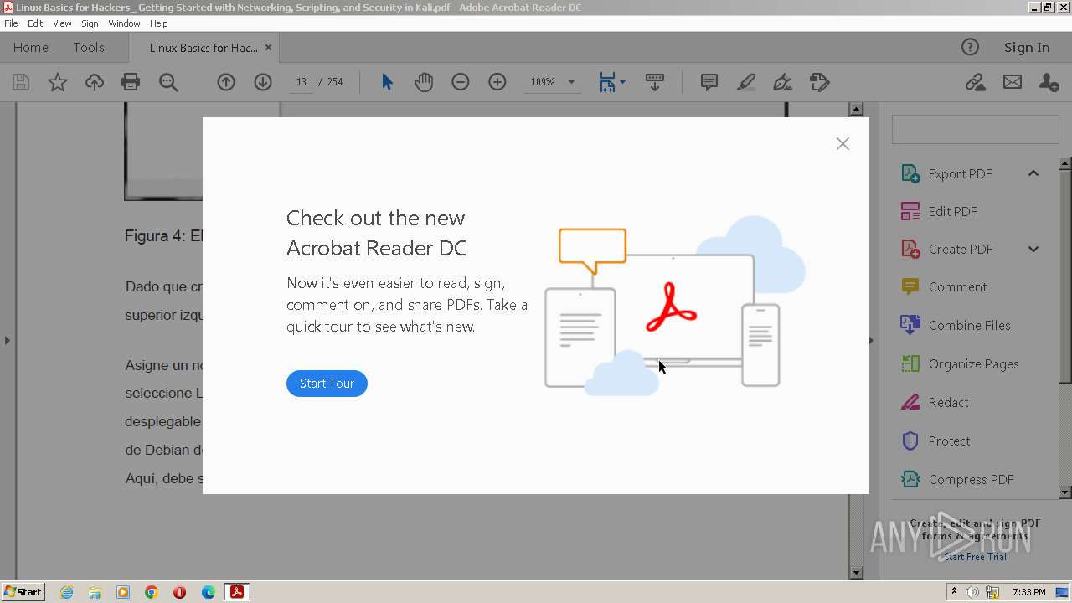Click document scrollbar down arrow

(x=856, y=573)
